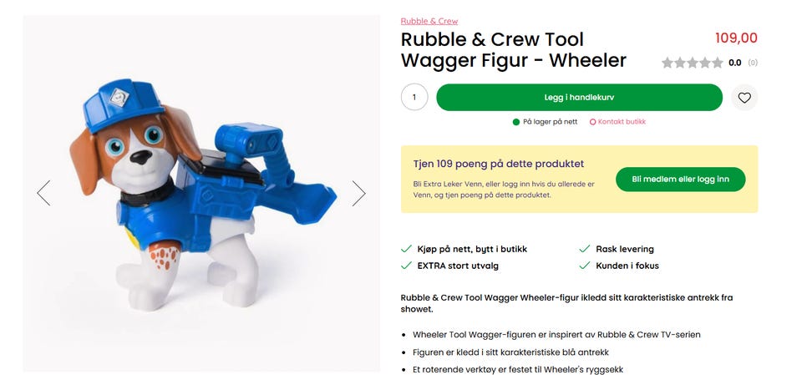
Task: Click green stock dot beside På lager på nett
Action: (516, 122)
